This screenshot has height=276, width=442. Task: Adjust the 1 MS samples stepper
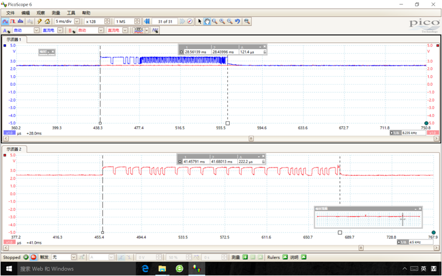(137, 22)
